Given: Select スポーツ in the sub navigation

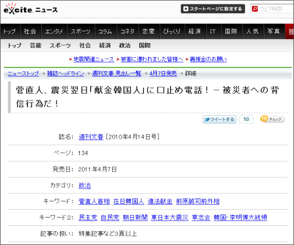Looking at the screenshot, I should pyautogui.click(x=60, y=46).
